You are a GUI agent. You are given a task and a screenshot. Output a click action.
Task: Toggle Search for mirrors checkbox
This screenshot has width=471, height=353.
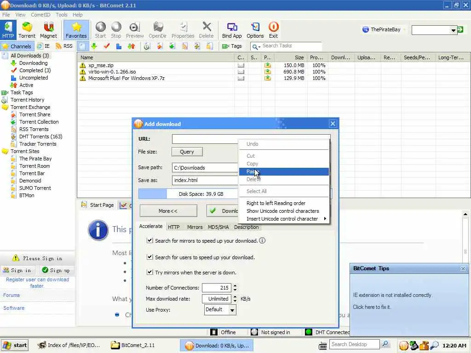coord(149,240)
